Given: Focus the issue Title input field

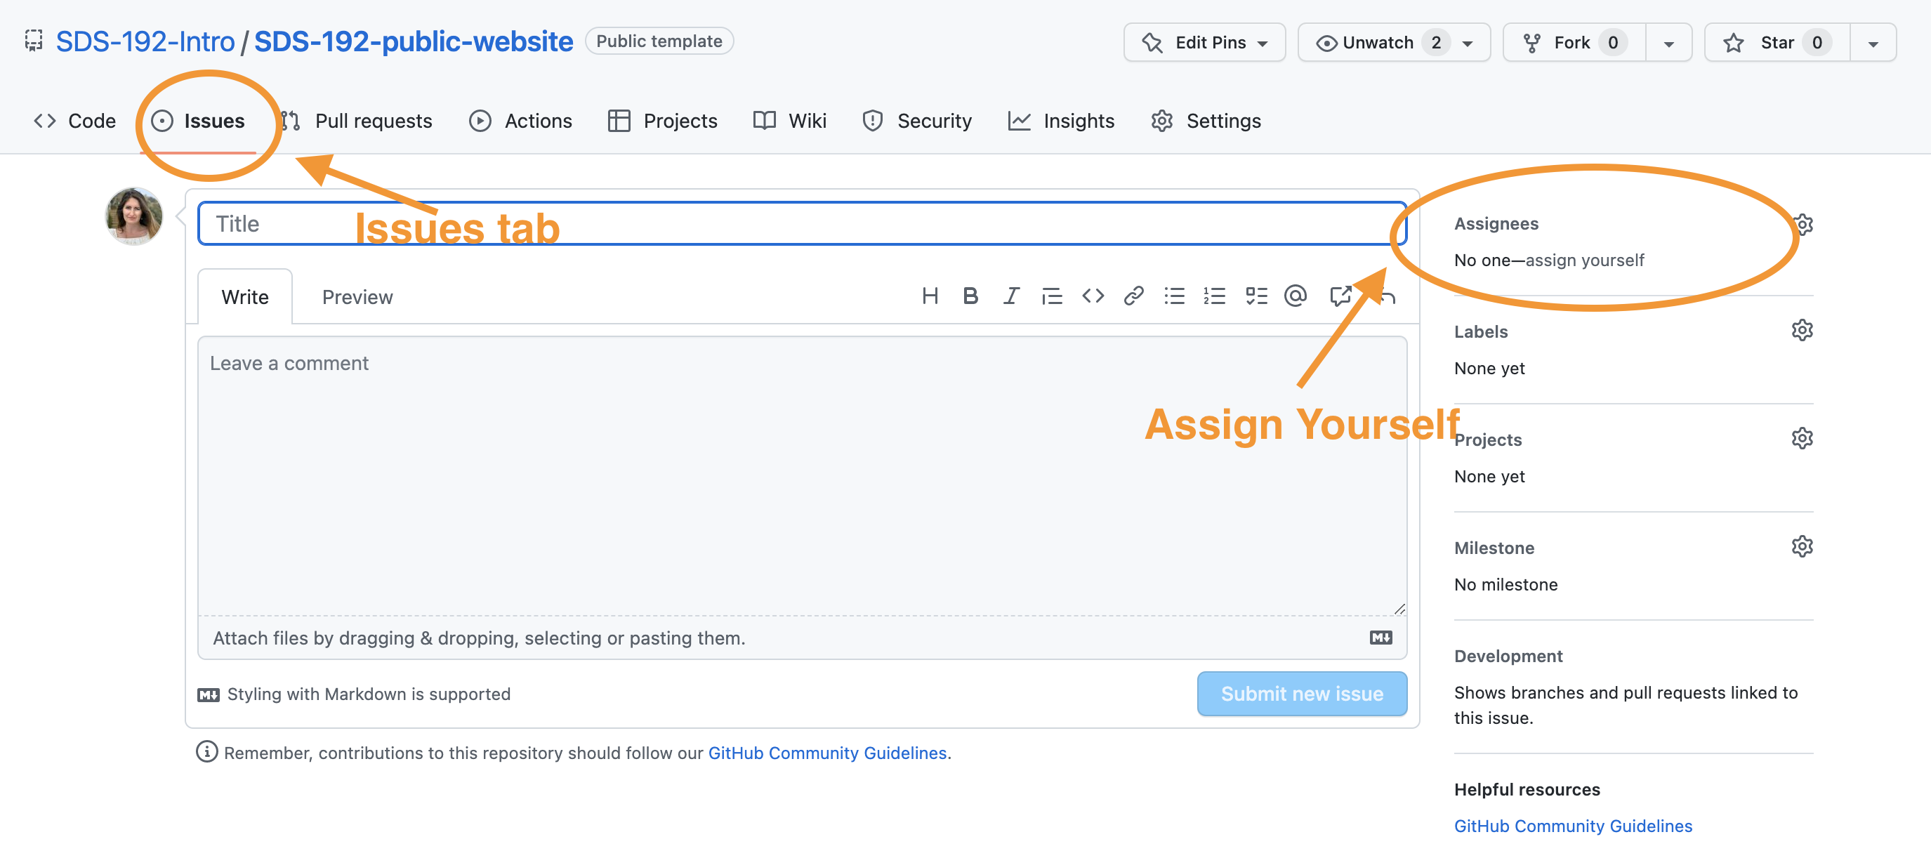Looking at the screenshot, I should coord(801,223).
